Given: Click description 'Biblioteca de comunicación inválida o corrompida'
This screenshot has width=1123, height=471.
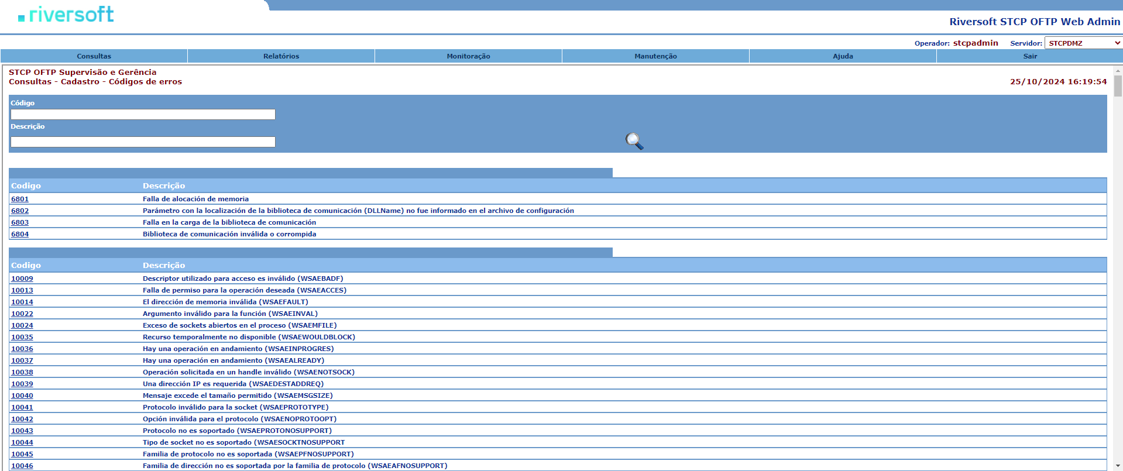Looking at the screenshot, I should coord(229,234).
